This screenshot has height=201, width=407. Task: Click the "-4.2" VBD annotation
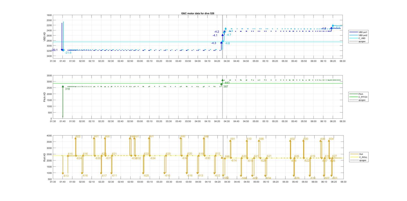point(217,32)
